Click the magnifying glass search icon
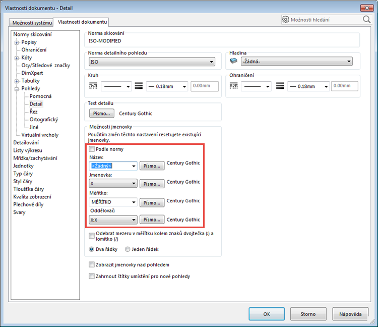Image resolution: width=378 pixels, height=327 pixels. pyautogui.click(x=366, y=20)
